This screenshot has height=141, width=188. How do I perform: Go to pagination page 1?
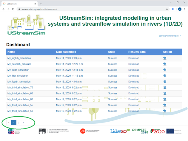pos(14,123)
